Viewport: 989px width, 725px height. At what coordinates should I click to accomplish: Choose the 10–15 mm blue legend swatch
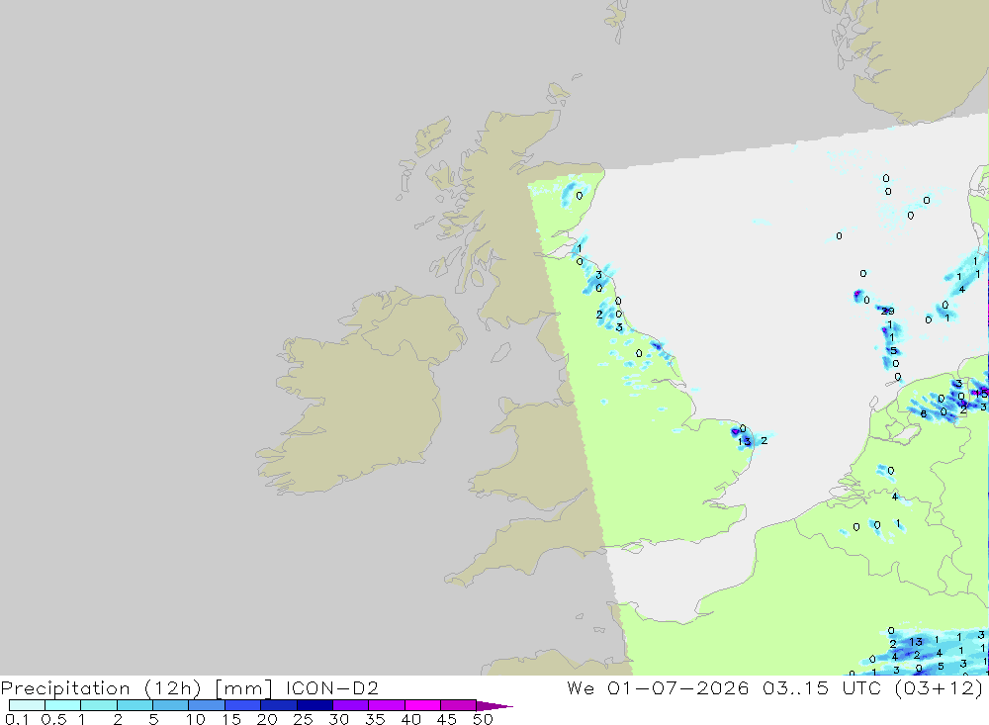click(207, 705)
